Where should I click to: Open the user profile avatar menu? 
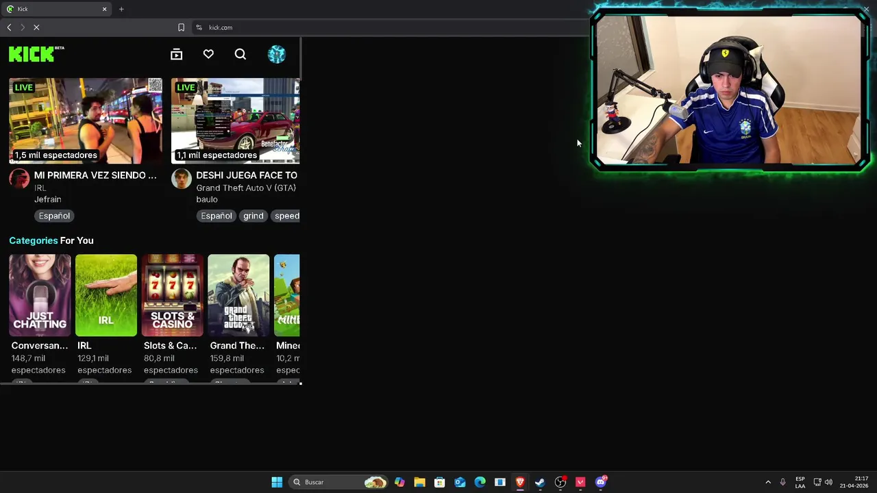(x=277, y=54)
